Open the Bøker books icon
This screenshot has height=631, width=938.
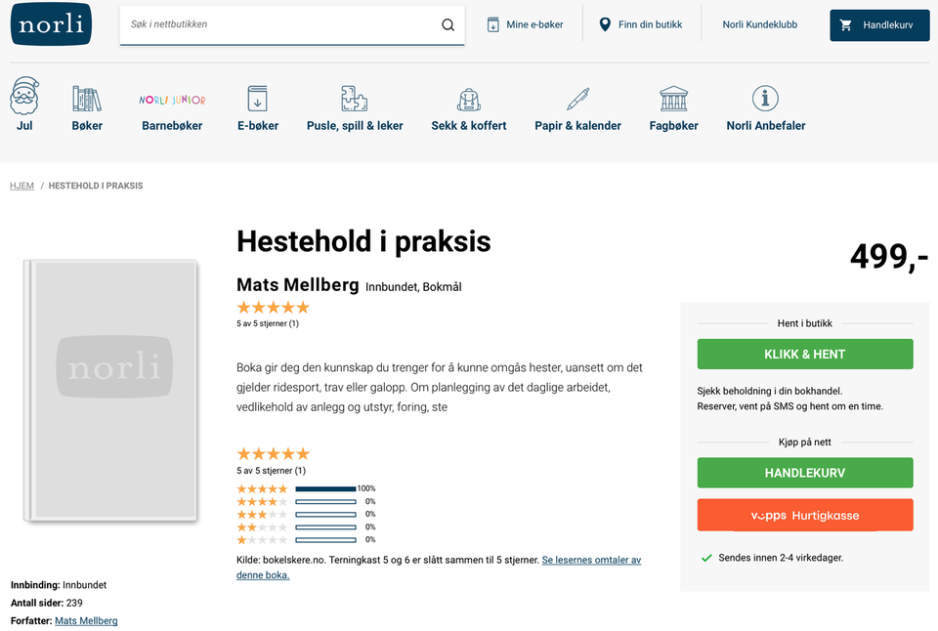click(87, 99)
